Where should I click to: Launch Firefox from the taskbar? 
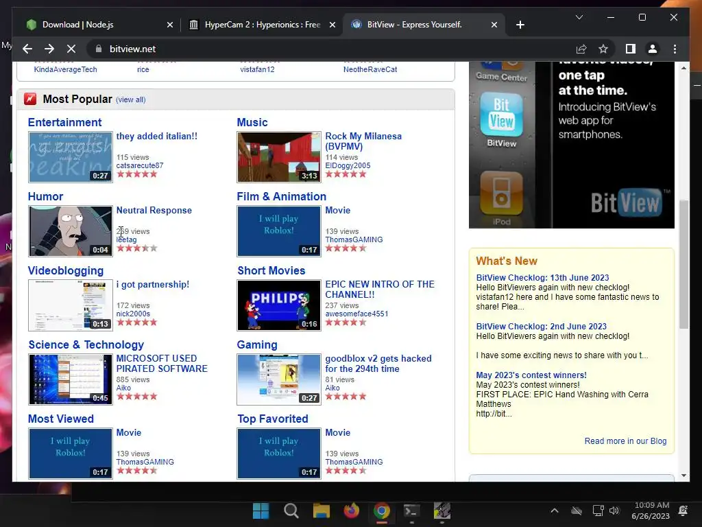tap(352, 511)
